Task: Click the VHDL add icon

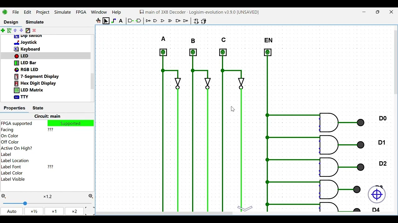Action: pyautogui.click(x=9, y=30)
